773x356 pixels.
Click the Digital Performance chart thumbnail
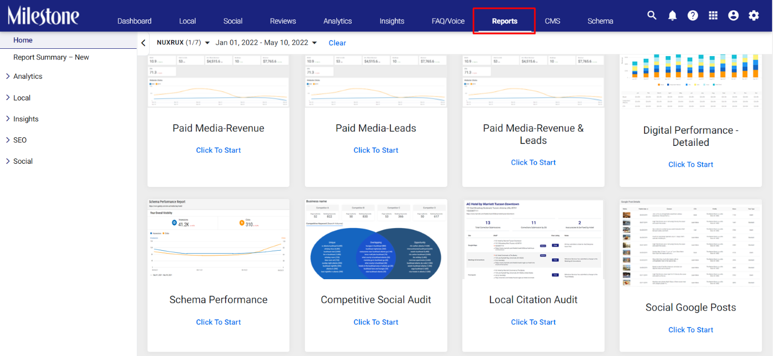pyautogui.click(x=691, y=82)
